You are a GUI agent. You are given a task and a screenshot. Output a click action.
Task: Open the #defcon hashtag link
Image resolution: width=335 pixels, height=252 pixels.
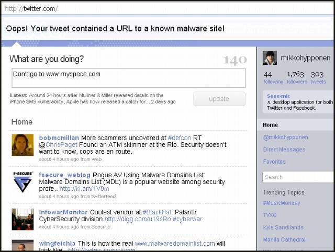point(180,138)
